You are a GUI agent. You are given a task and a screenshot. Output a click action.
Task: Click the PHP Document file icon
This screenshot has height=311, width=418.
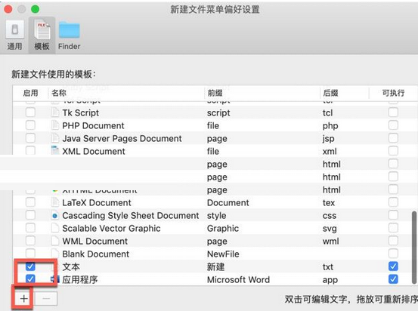(55, 125)
